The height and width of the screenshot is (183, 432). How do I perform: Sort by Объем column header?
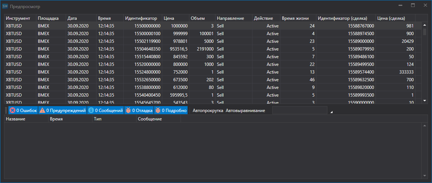(202, 18)
